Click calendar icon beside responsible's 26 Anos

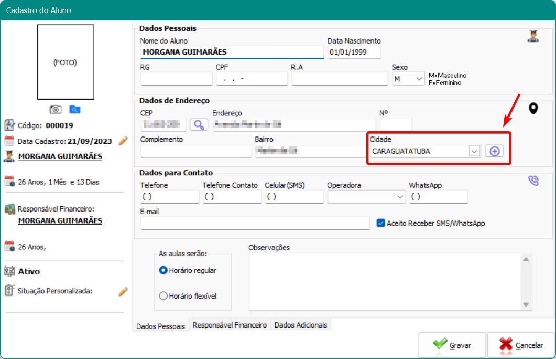(9, 246)
